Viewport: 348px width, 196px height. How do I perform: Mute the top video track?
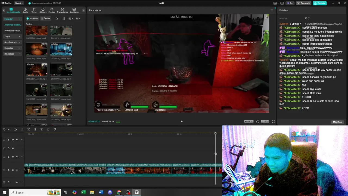pos(17,140)
